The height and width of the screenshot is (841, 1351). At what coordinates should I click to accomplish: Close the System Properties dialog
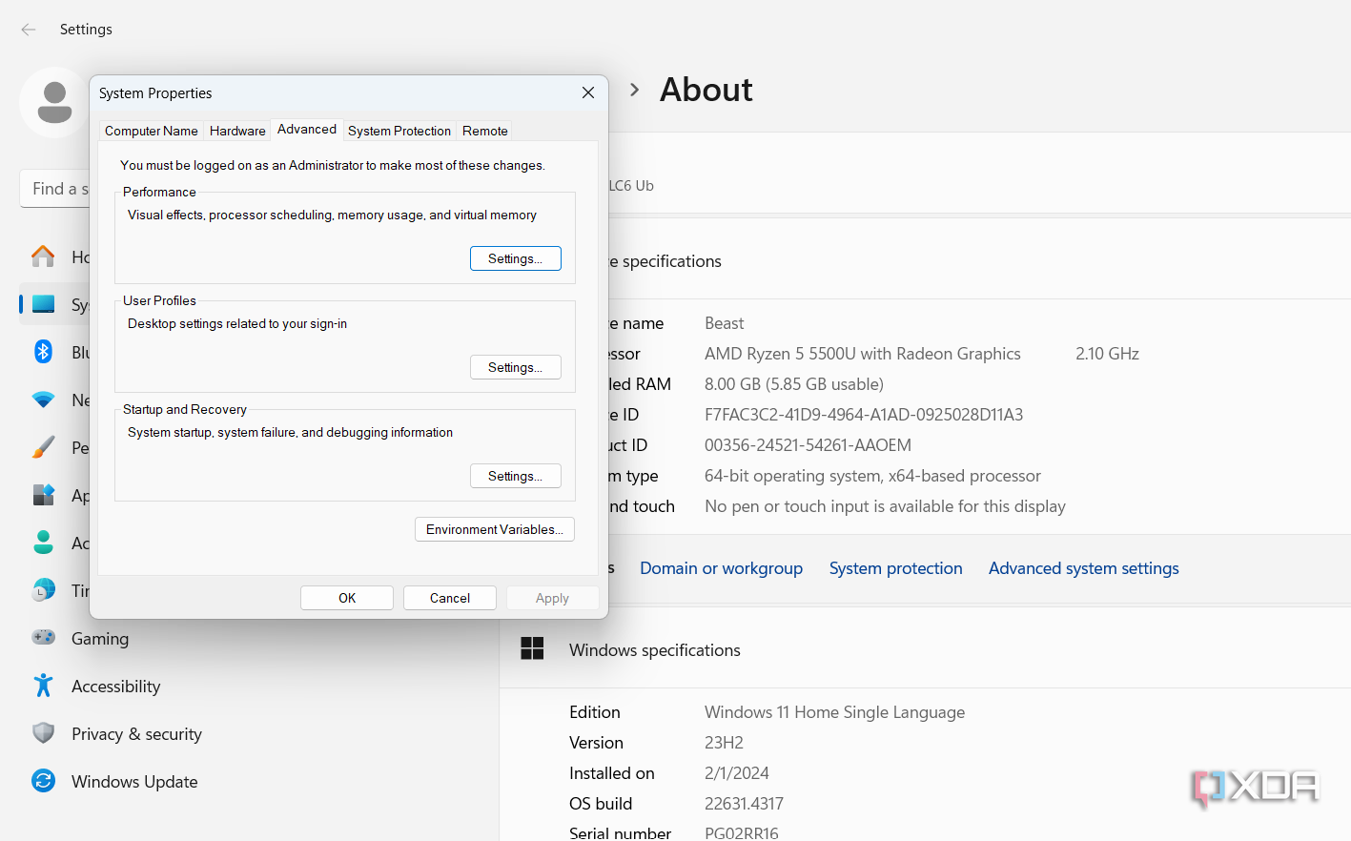point(588,92)
